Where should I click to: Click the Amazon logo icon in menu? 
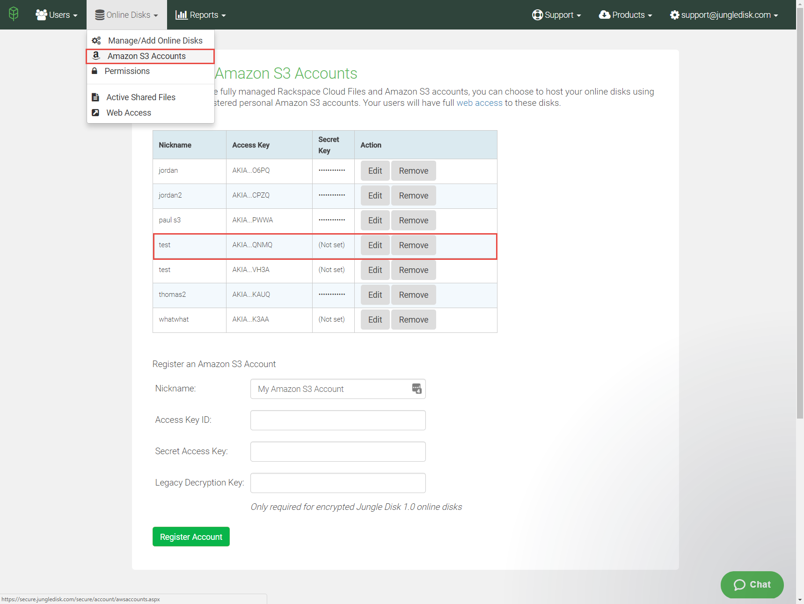tap(96, 56)
